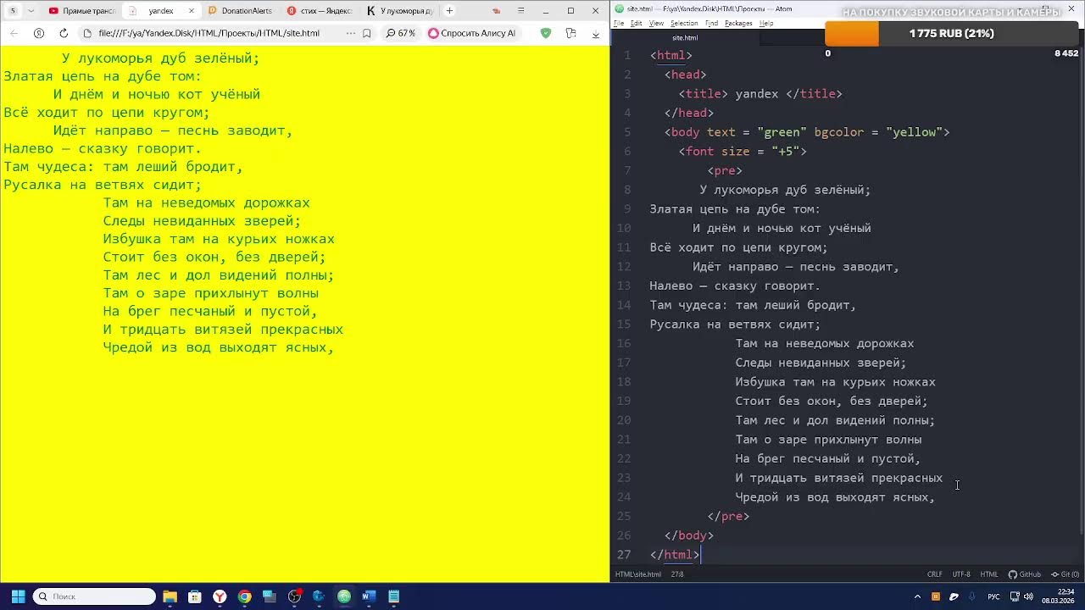Open Atom Find menu
This screenshot has height=610, width=1085.
[712, 23]
